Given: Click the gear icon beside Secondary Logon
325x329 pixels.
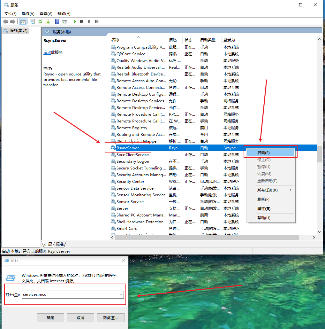Looking at the screenshot, I should pos(113,161).
